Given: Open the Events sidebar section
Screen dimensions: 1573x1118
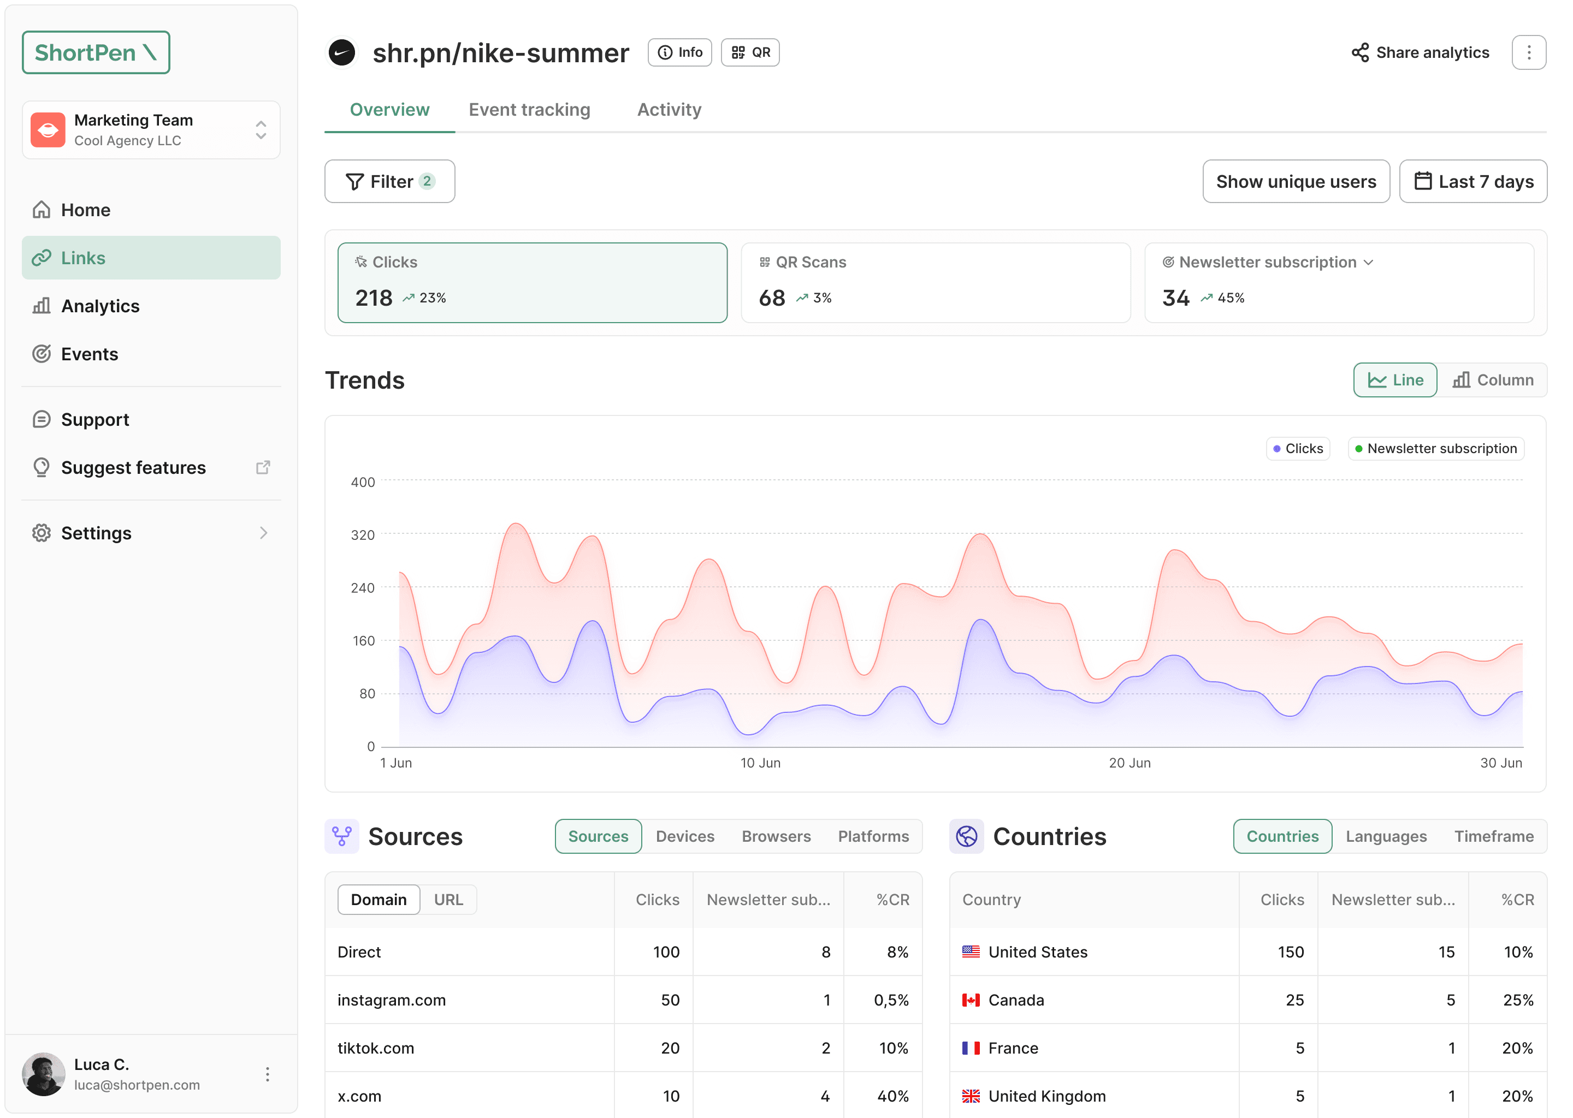Looking at the screenshot, I should [x=90, y=354].
